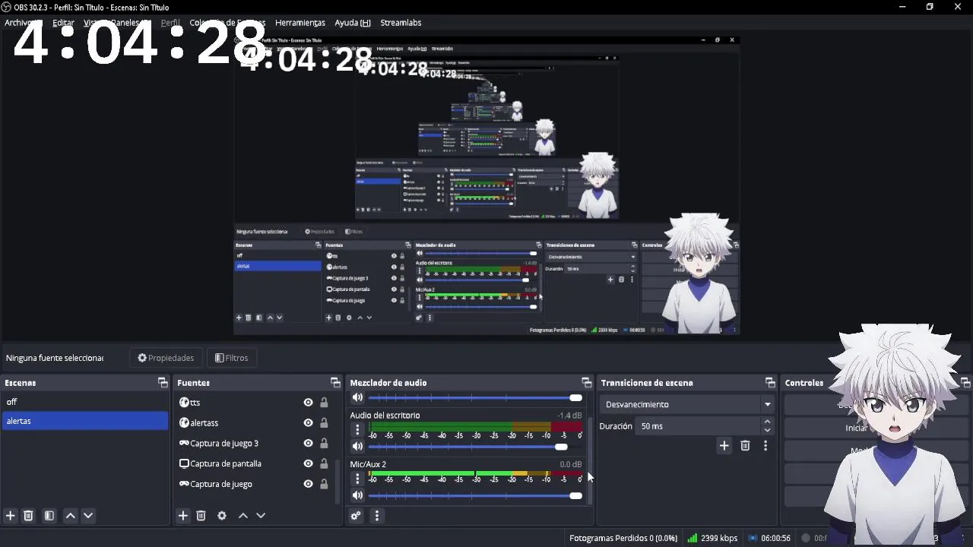Open mixer menu dots beside audio gear
The image size is (973, 547).
376,516
